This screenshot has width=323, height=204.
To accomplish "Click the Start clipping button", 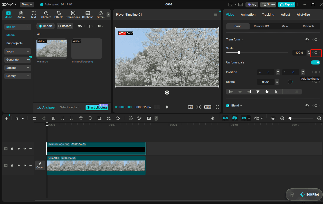I will coord(97,108).
